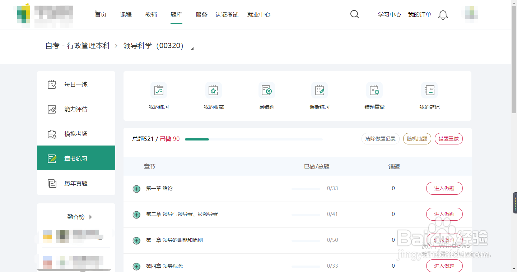Viewport: 517px width, 272px height.
Task: Click the 自考 - 行政管理本科 breadcrumb
Action: (78, 46)
